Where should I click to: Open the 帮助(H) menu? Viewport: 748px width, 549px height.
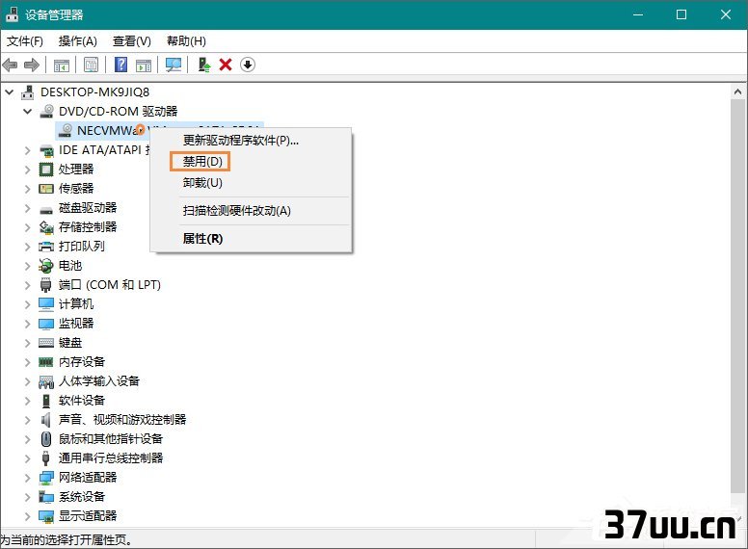186,41
